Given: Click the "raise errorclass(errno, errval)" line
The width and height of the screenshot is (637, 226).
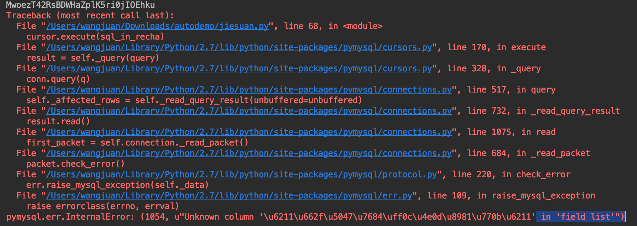Looking at the screenshot, I should point(103,206).
